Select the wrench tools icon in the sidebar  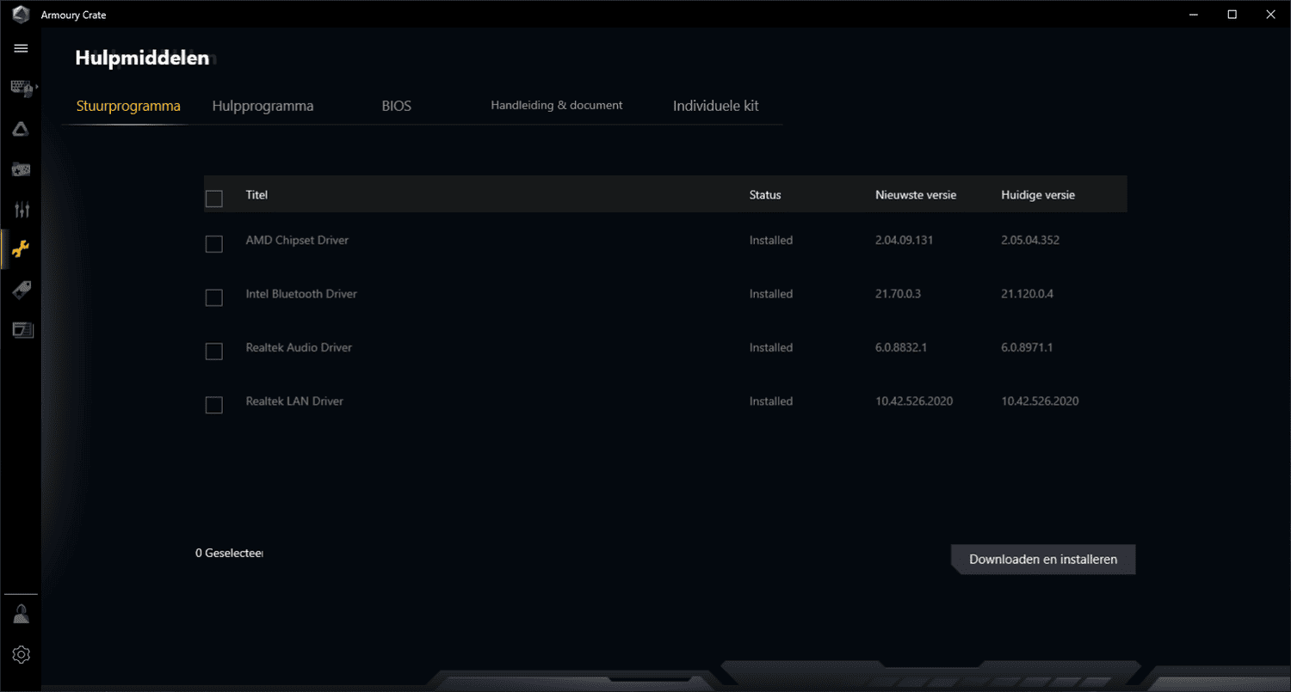pos(21,249)
